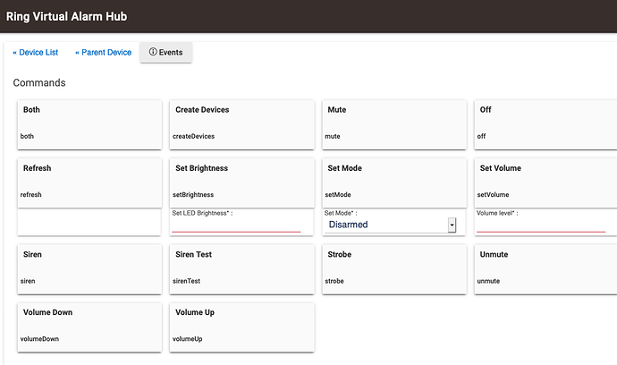617x365 pixels.
Task: Unmute the alarm hub
Action: tap(545, 269)
